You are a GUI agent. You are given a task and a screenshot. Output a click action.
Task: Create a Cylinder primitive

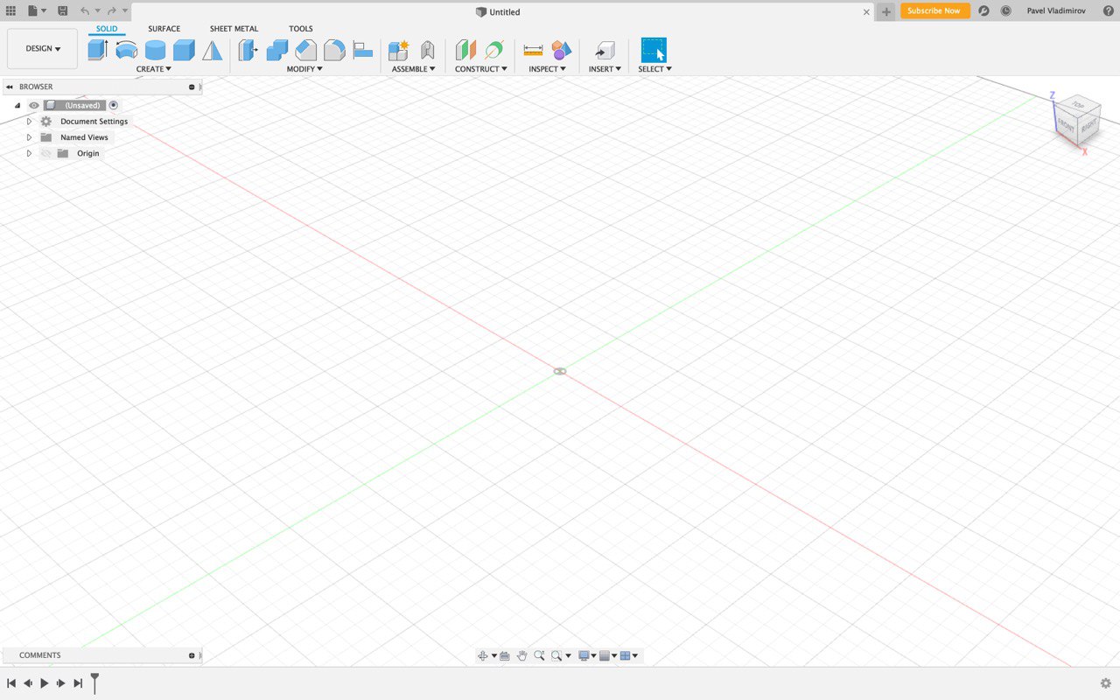point(155,50)
